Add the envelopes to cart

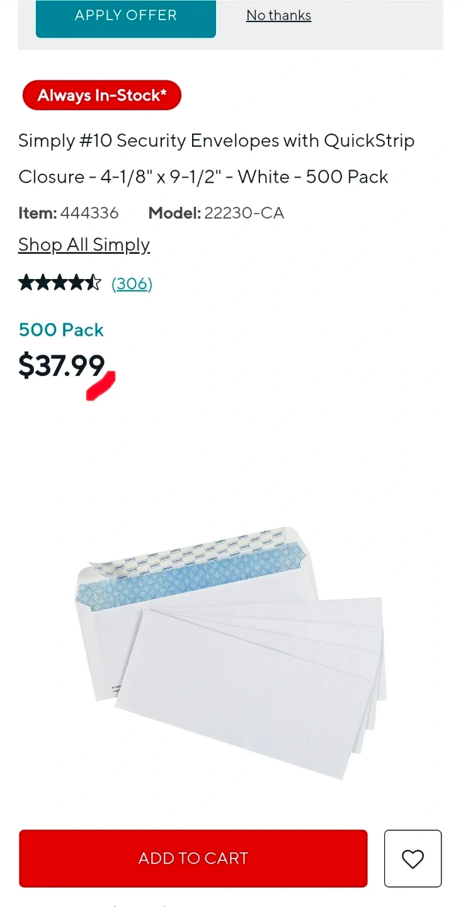tap(193, 859)
